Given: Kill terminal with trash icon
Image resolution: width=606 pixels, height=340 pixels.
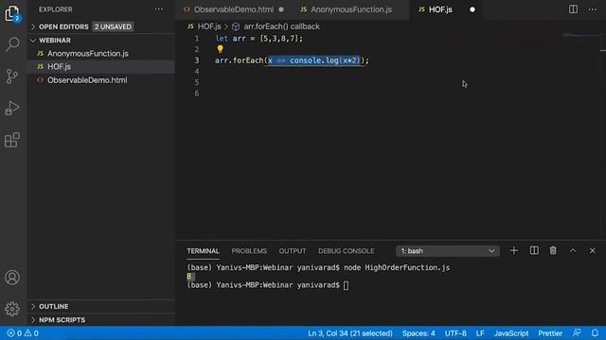Looking at the screenshot, I should [x=553, y=250].
